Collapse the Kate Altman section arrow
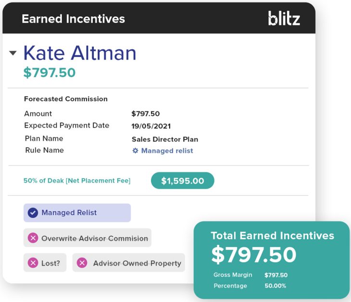351x302 pixels. [x=13, y=53]
